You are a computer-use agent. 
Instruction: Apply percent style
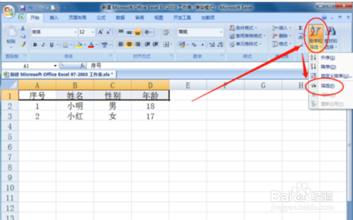tap(194, 45)
